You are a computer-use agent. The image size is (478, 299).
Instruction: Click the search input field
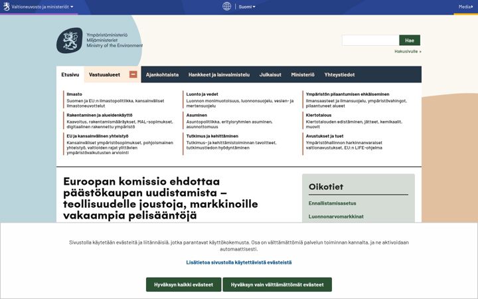point(370,41)
